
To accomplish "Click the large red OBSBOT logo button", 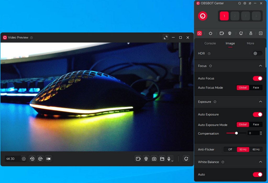I will tap(203, 16).
